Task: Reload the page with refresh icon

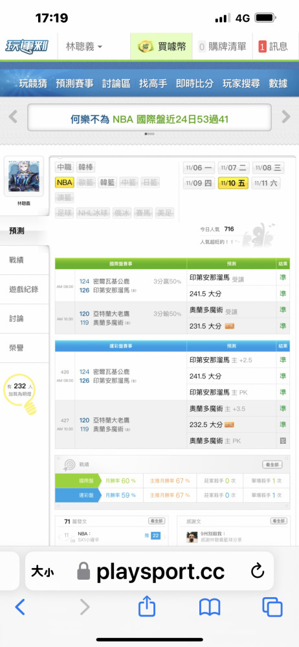Action: coord(258,571)
